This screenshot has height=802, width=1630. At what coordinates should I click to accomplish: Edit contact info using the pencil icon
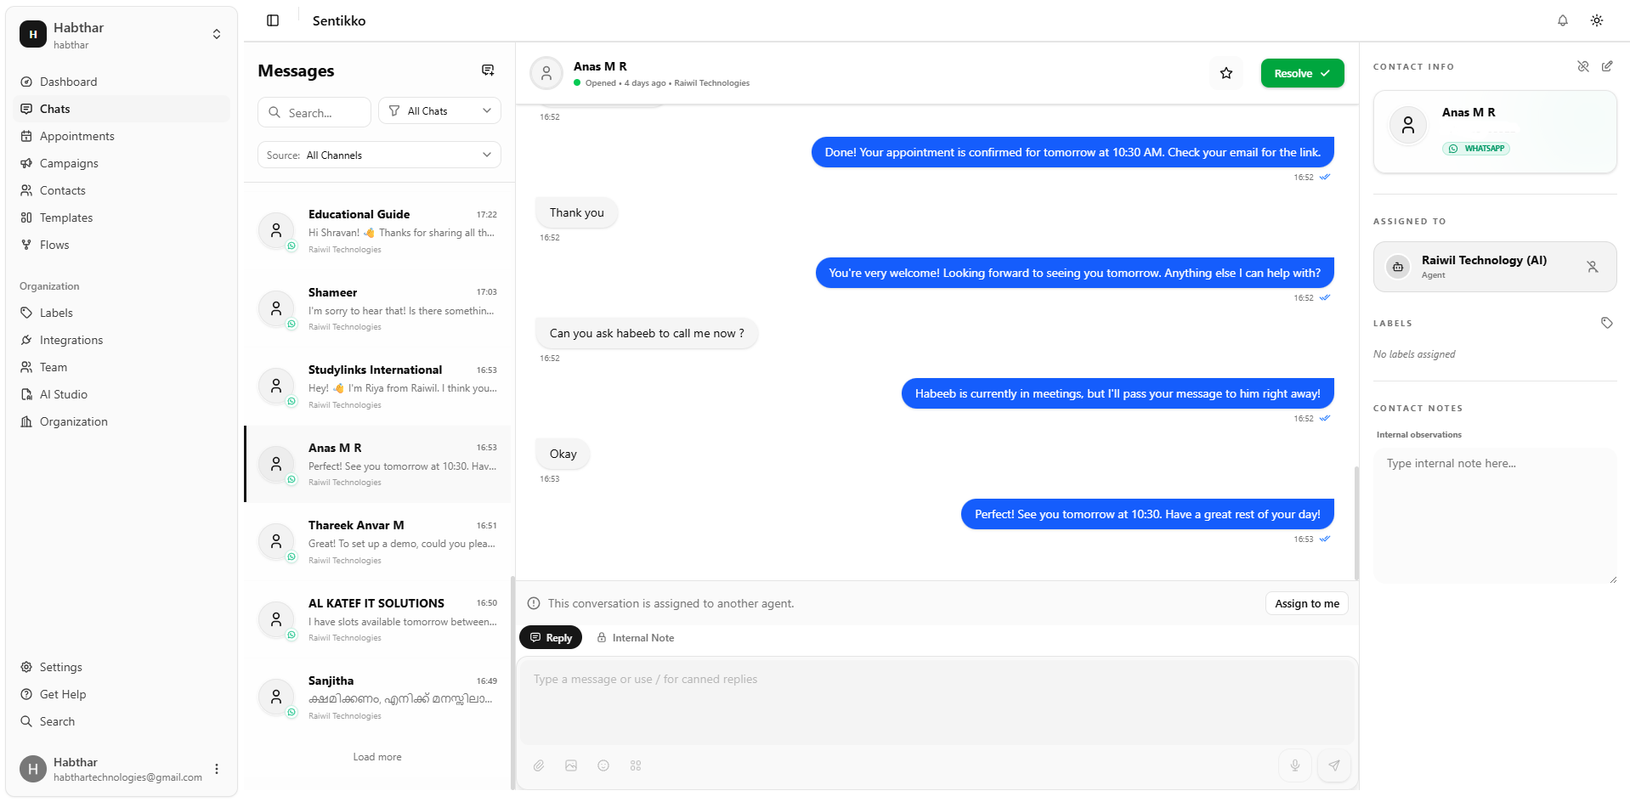1607,66
